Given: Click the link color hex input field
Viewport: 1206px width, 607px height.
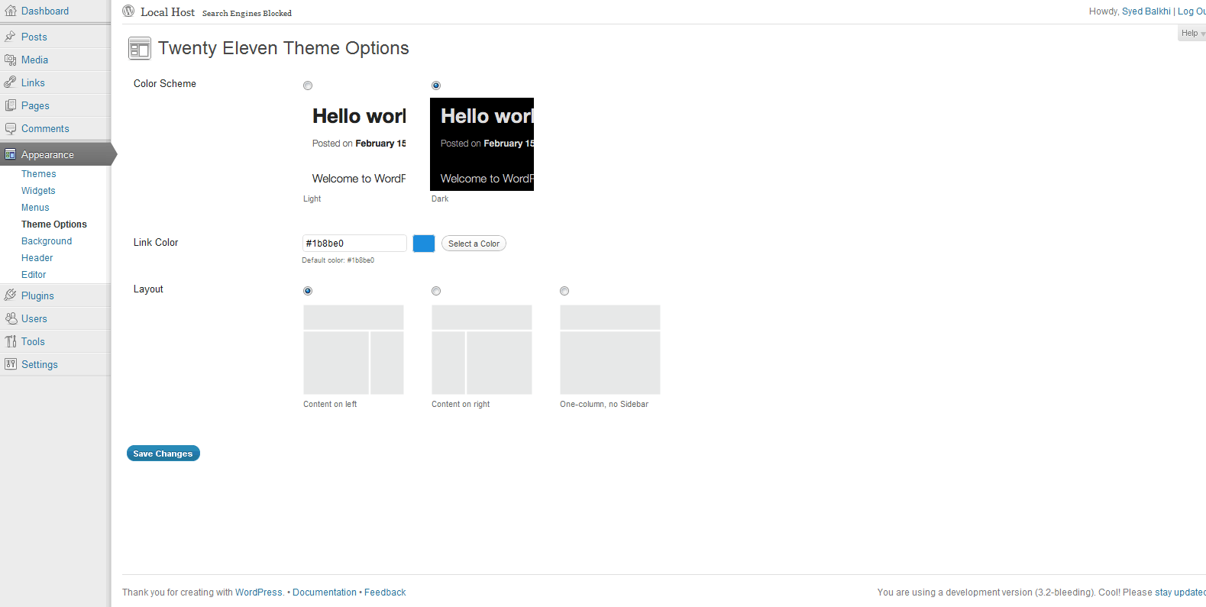Looking at the screenshot, I should (354, 244).
